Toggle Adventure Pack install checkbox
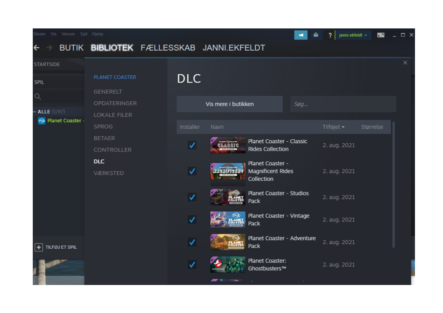 pyautogui.click(x=192, y=242)
